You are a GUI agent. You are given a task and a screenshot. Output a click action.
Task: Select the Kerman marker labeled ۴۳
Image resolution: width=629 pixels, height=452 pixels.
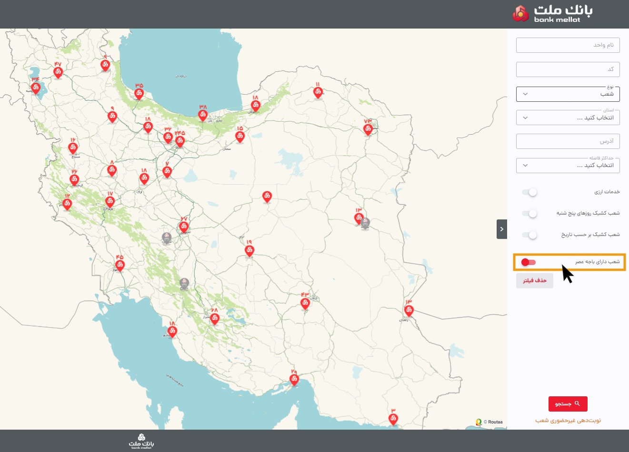pos(305,303)
